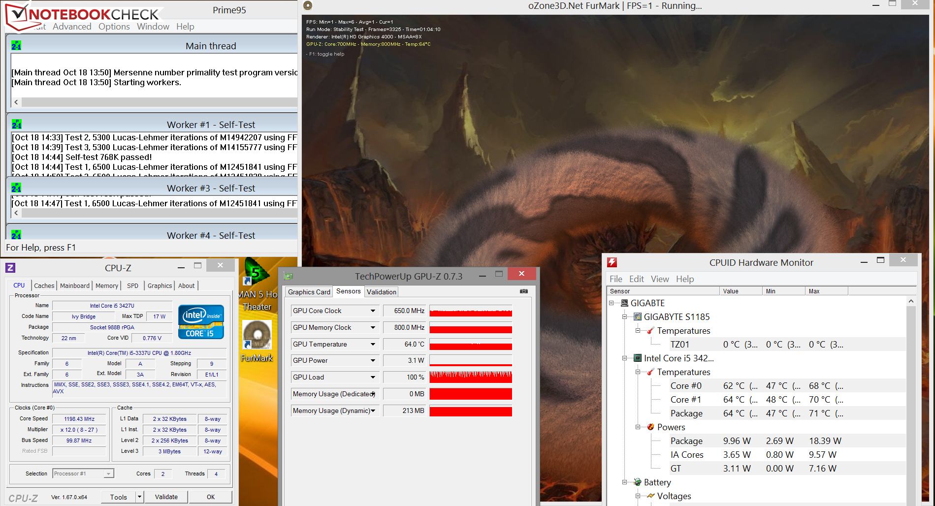Image resolution: width=935 pixels, height=506 pixels.
Task: Switch to the Memory tab in CPU-Z
Action: point(107,285)
